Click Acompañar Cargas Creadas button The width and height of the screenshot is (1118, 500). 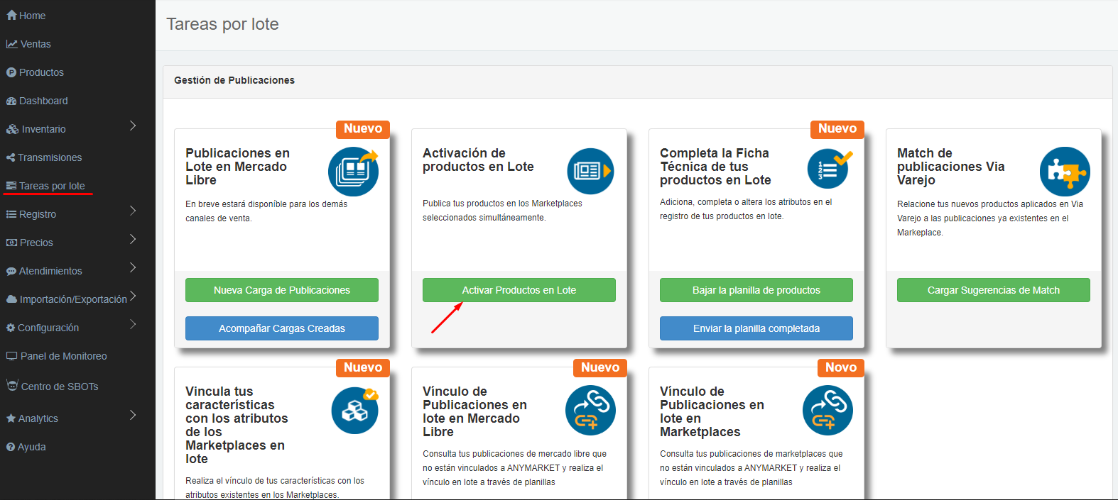(282, 328)
